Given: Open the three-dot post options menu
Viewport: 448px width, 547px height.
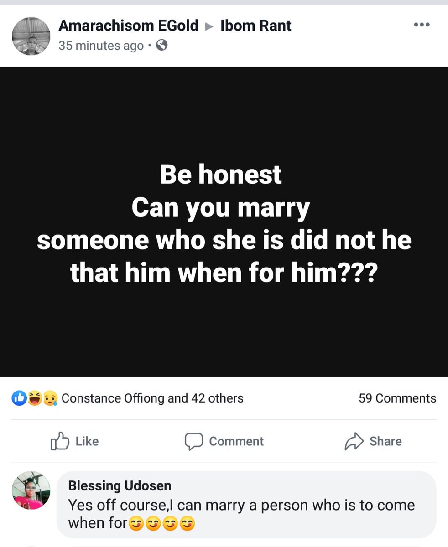Looking at the screenshot, I should pos(422,25).
